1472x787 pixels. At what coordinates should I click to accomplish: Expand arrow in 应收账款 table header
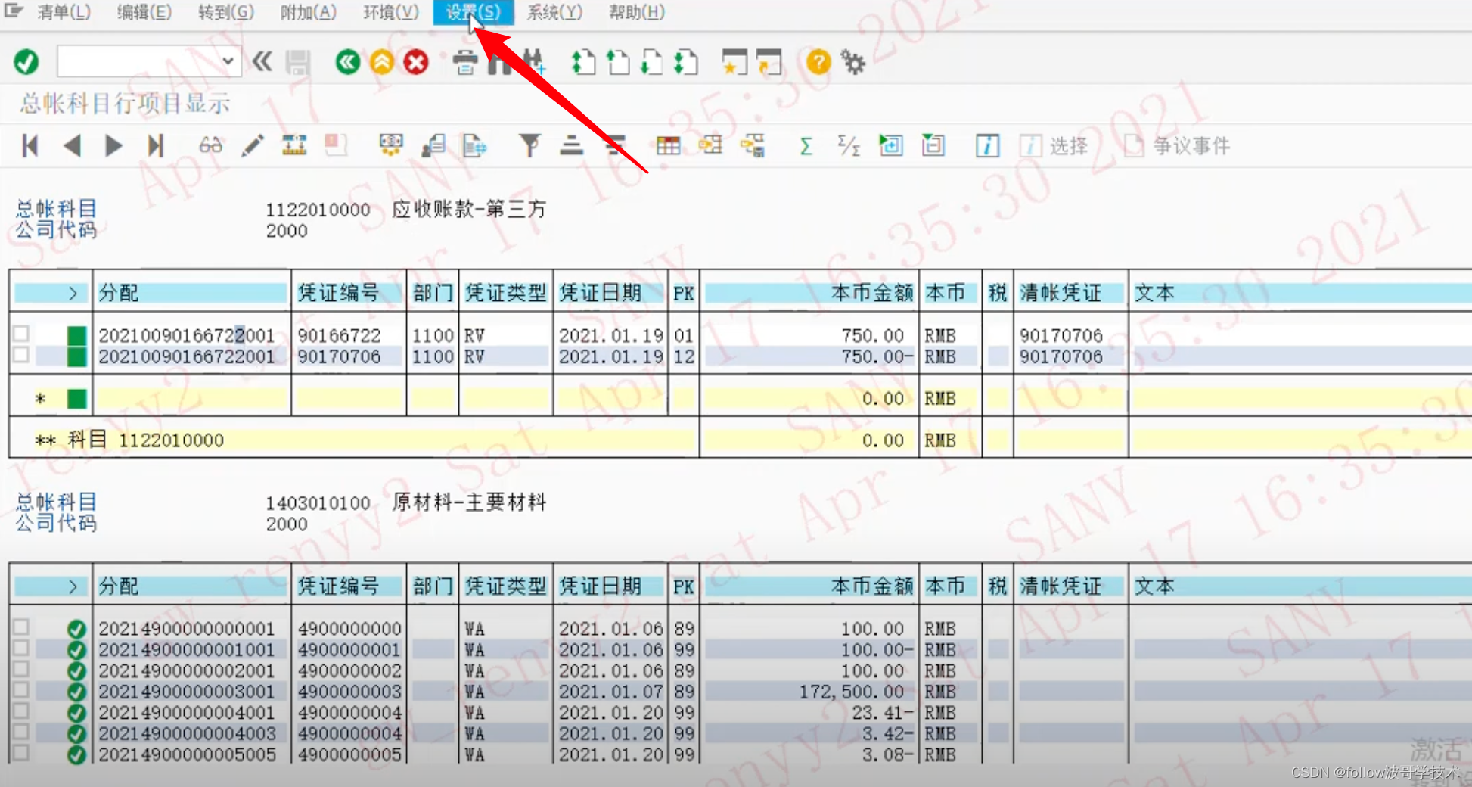(73, 293)
